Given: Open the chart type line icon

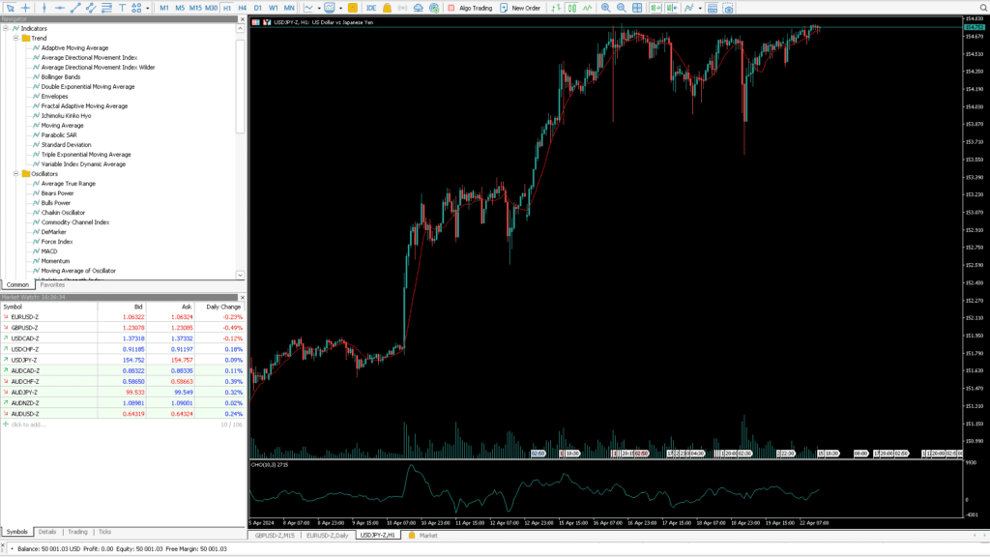Looking at the screenshot, I should coord(308,8).
